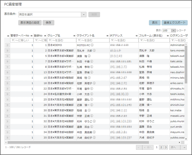This screenshot has height=155, width=192.
Task: Click info icon next to client 秋田 千尋
Action: [92, 61]
